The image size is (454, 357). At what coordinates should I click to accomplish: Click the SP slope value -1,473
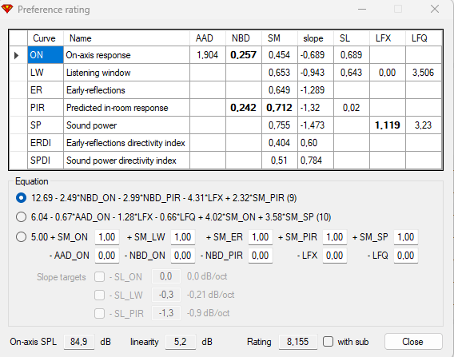316,125
